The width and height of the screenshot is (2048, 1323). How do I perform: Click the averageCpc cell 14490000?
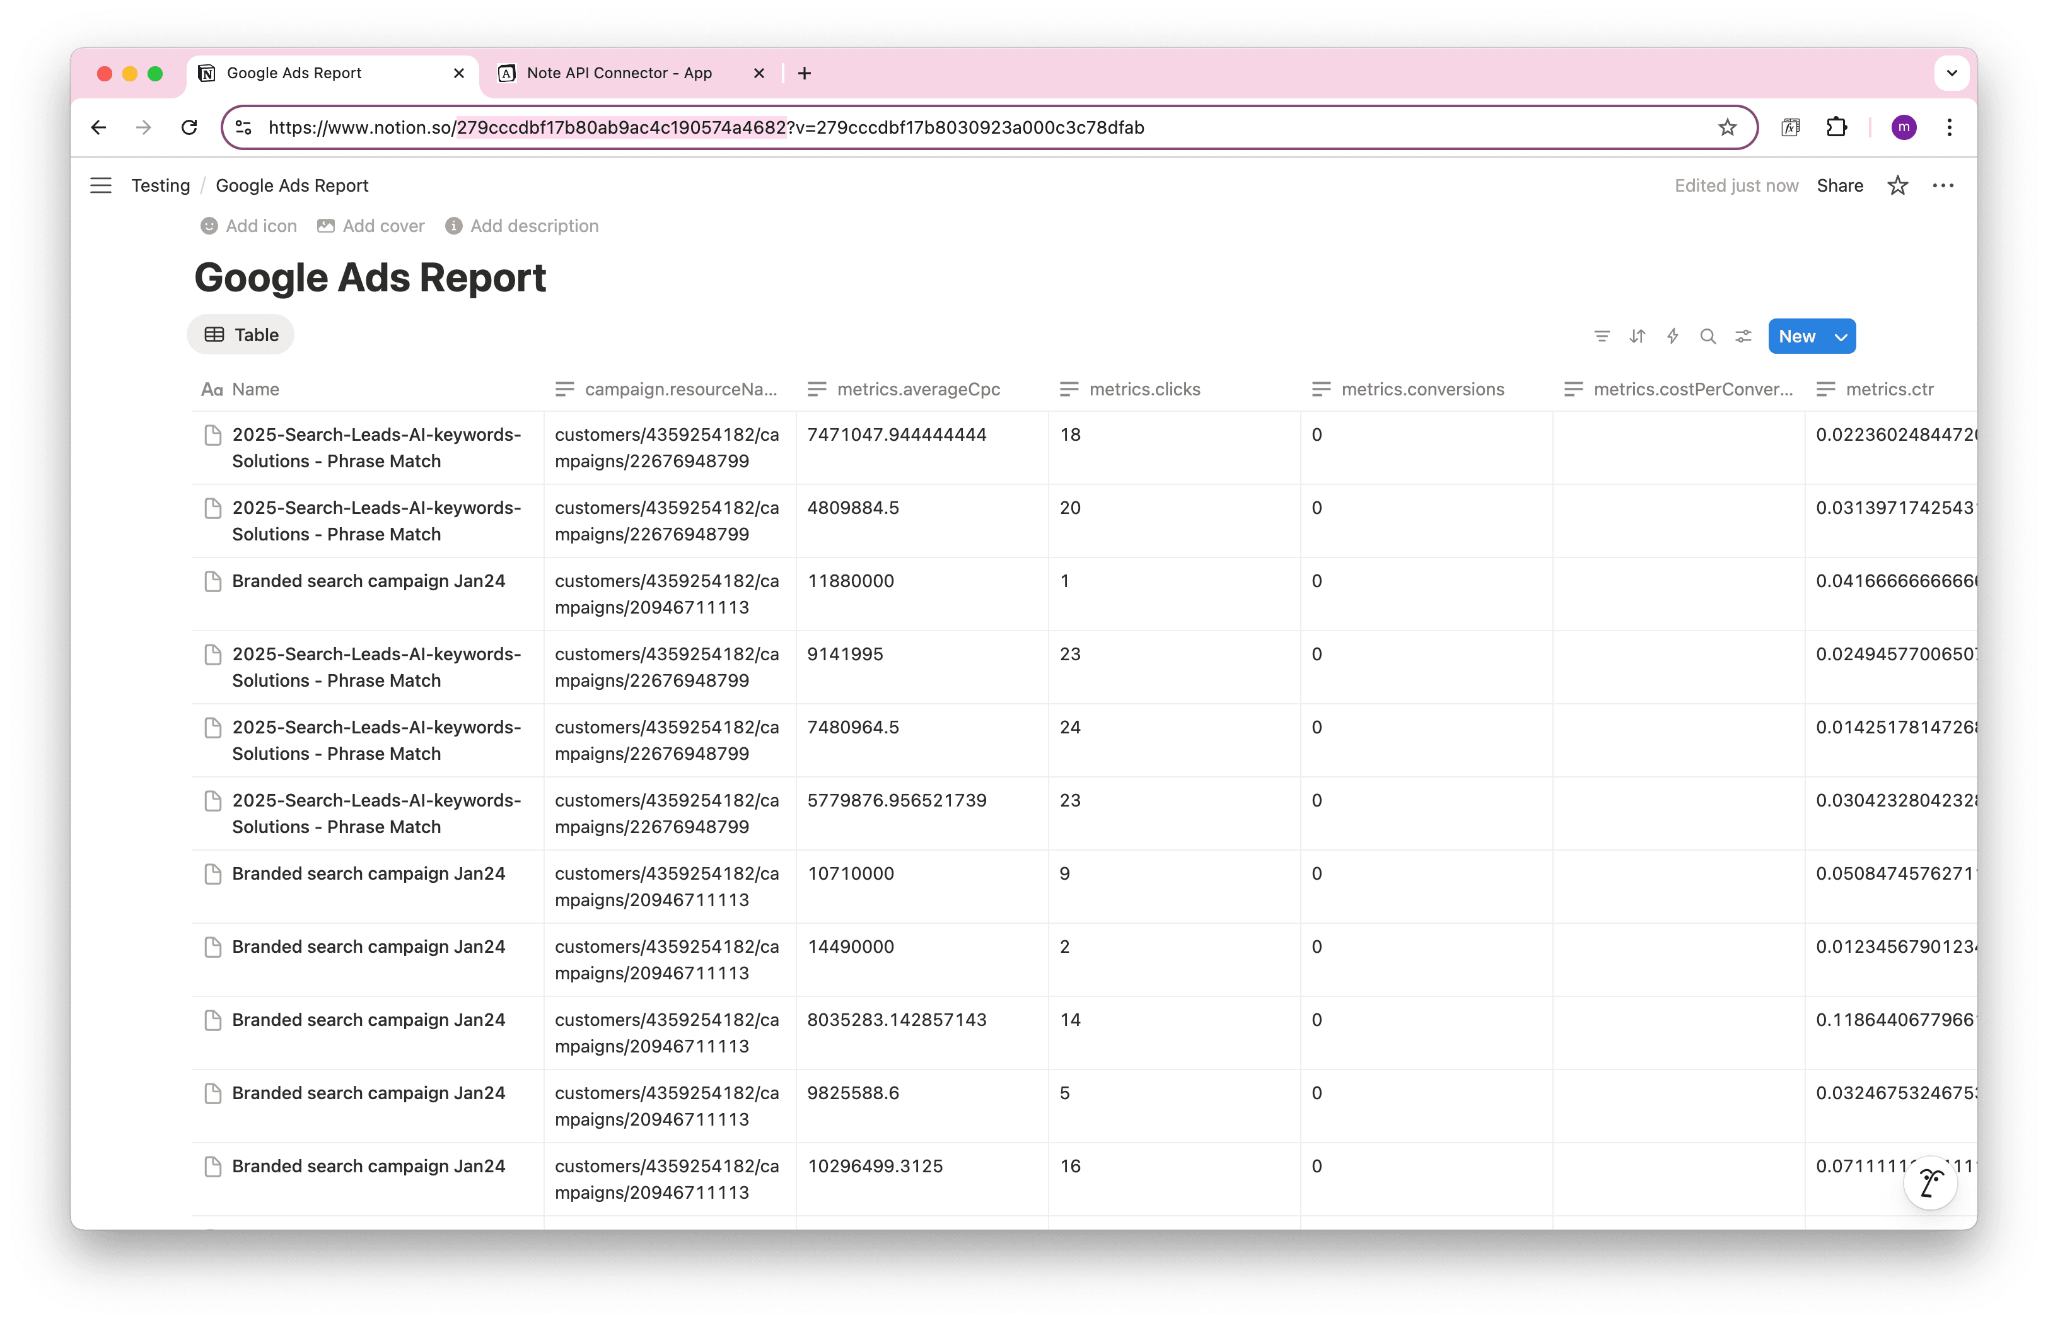pos(922,959)
